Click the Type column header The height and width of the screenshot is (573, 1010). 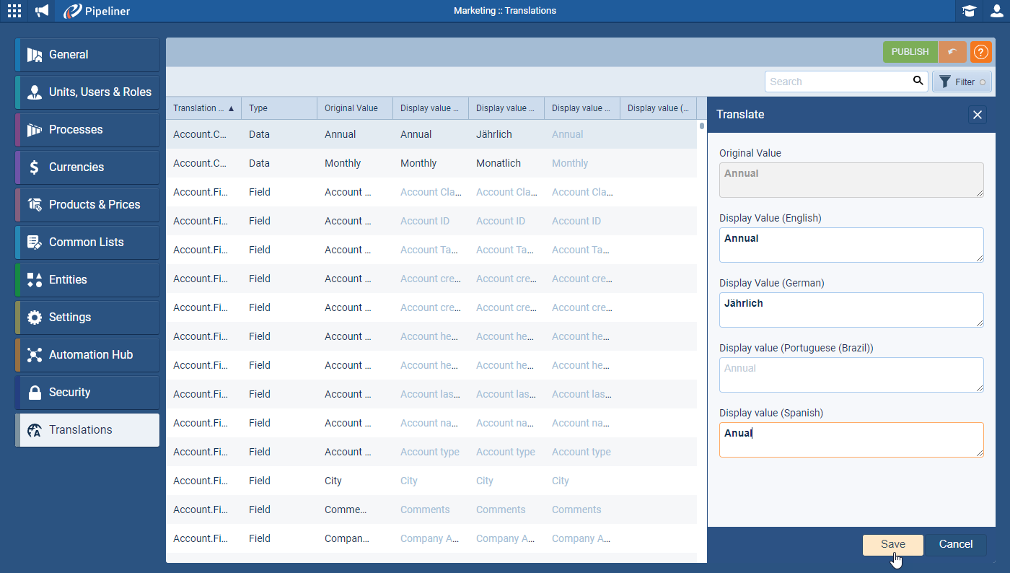point(278,108)
